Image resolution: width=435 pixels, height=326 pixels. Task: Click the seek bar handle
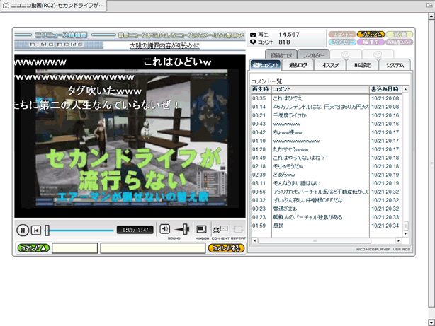47,230
